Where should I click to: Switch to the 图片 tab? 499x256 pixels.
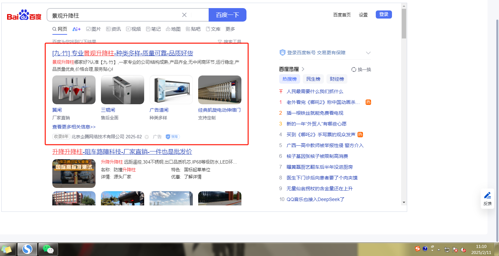click(94, 29)
